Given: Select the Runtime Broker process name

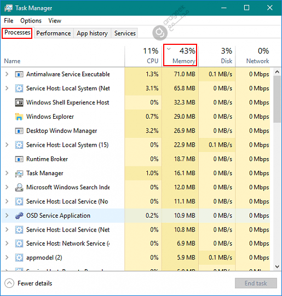Looking at the screenshot, I should [47, 159].
